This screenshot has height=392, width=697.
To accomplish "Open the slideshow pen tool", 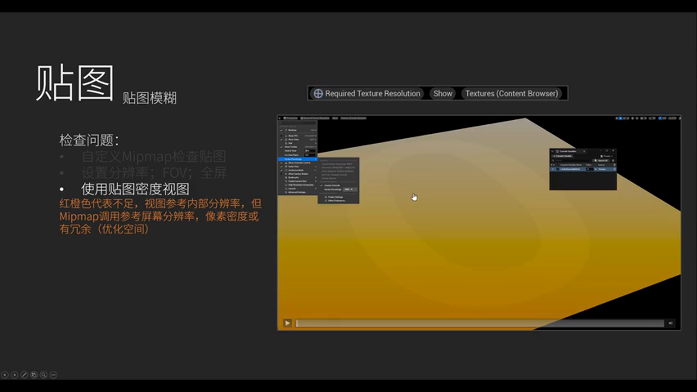I will 24,375.
